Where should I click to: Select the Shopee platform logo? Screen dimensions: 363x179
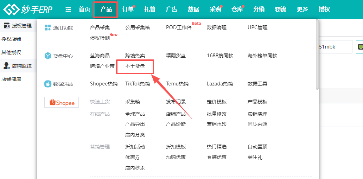click(x=62, y=102)
